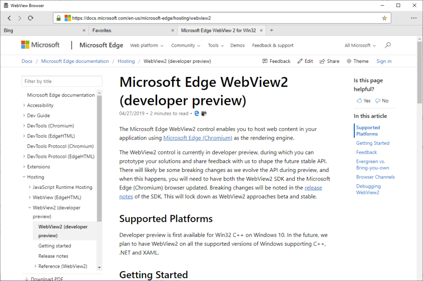
Task: Expand Reference (WebView2) node
Action: [36, 267]
